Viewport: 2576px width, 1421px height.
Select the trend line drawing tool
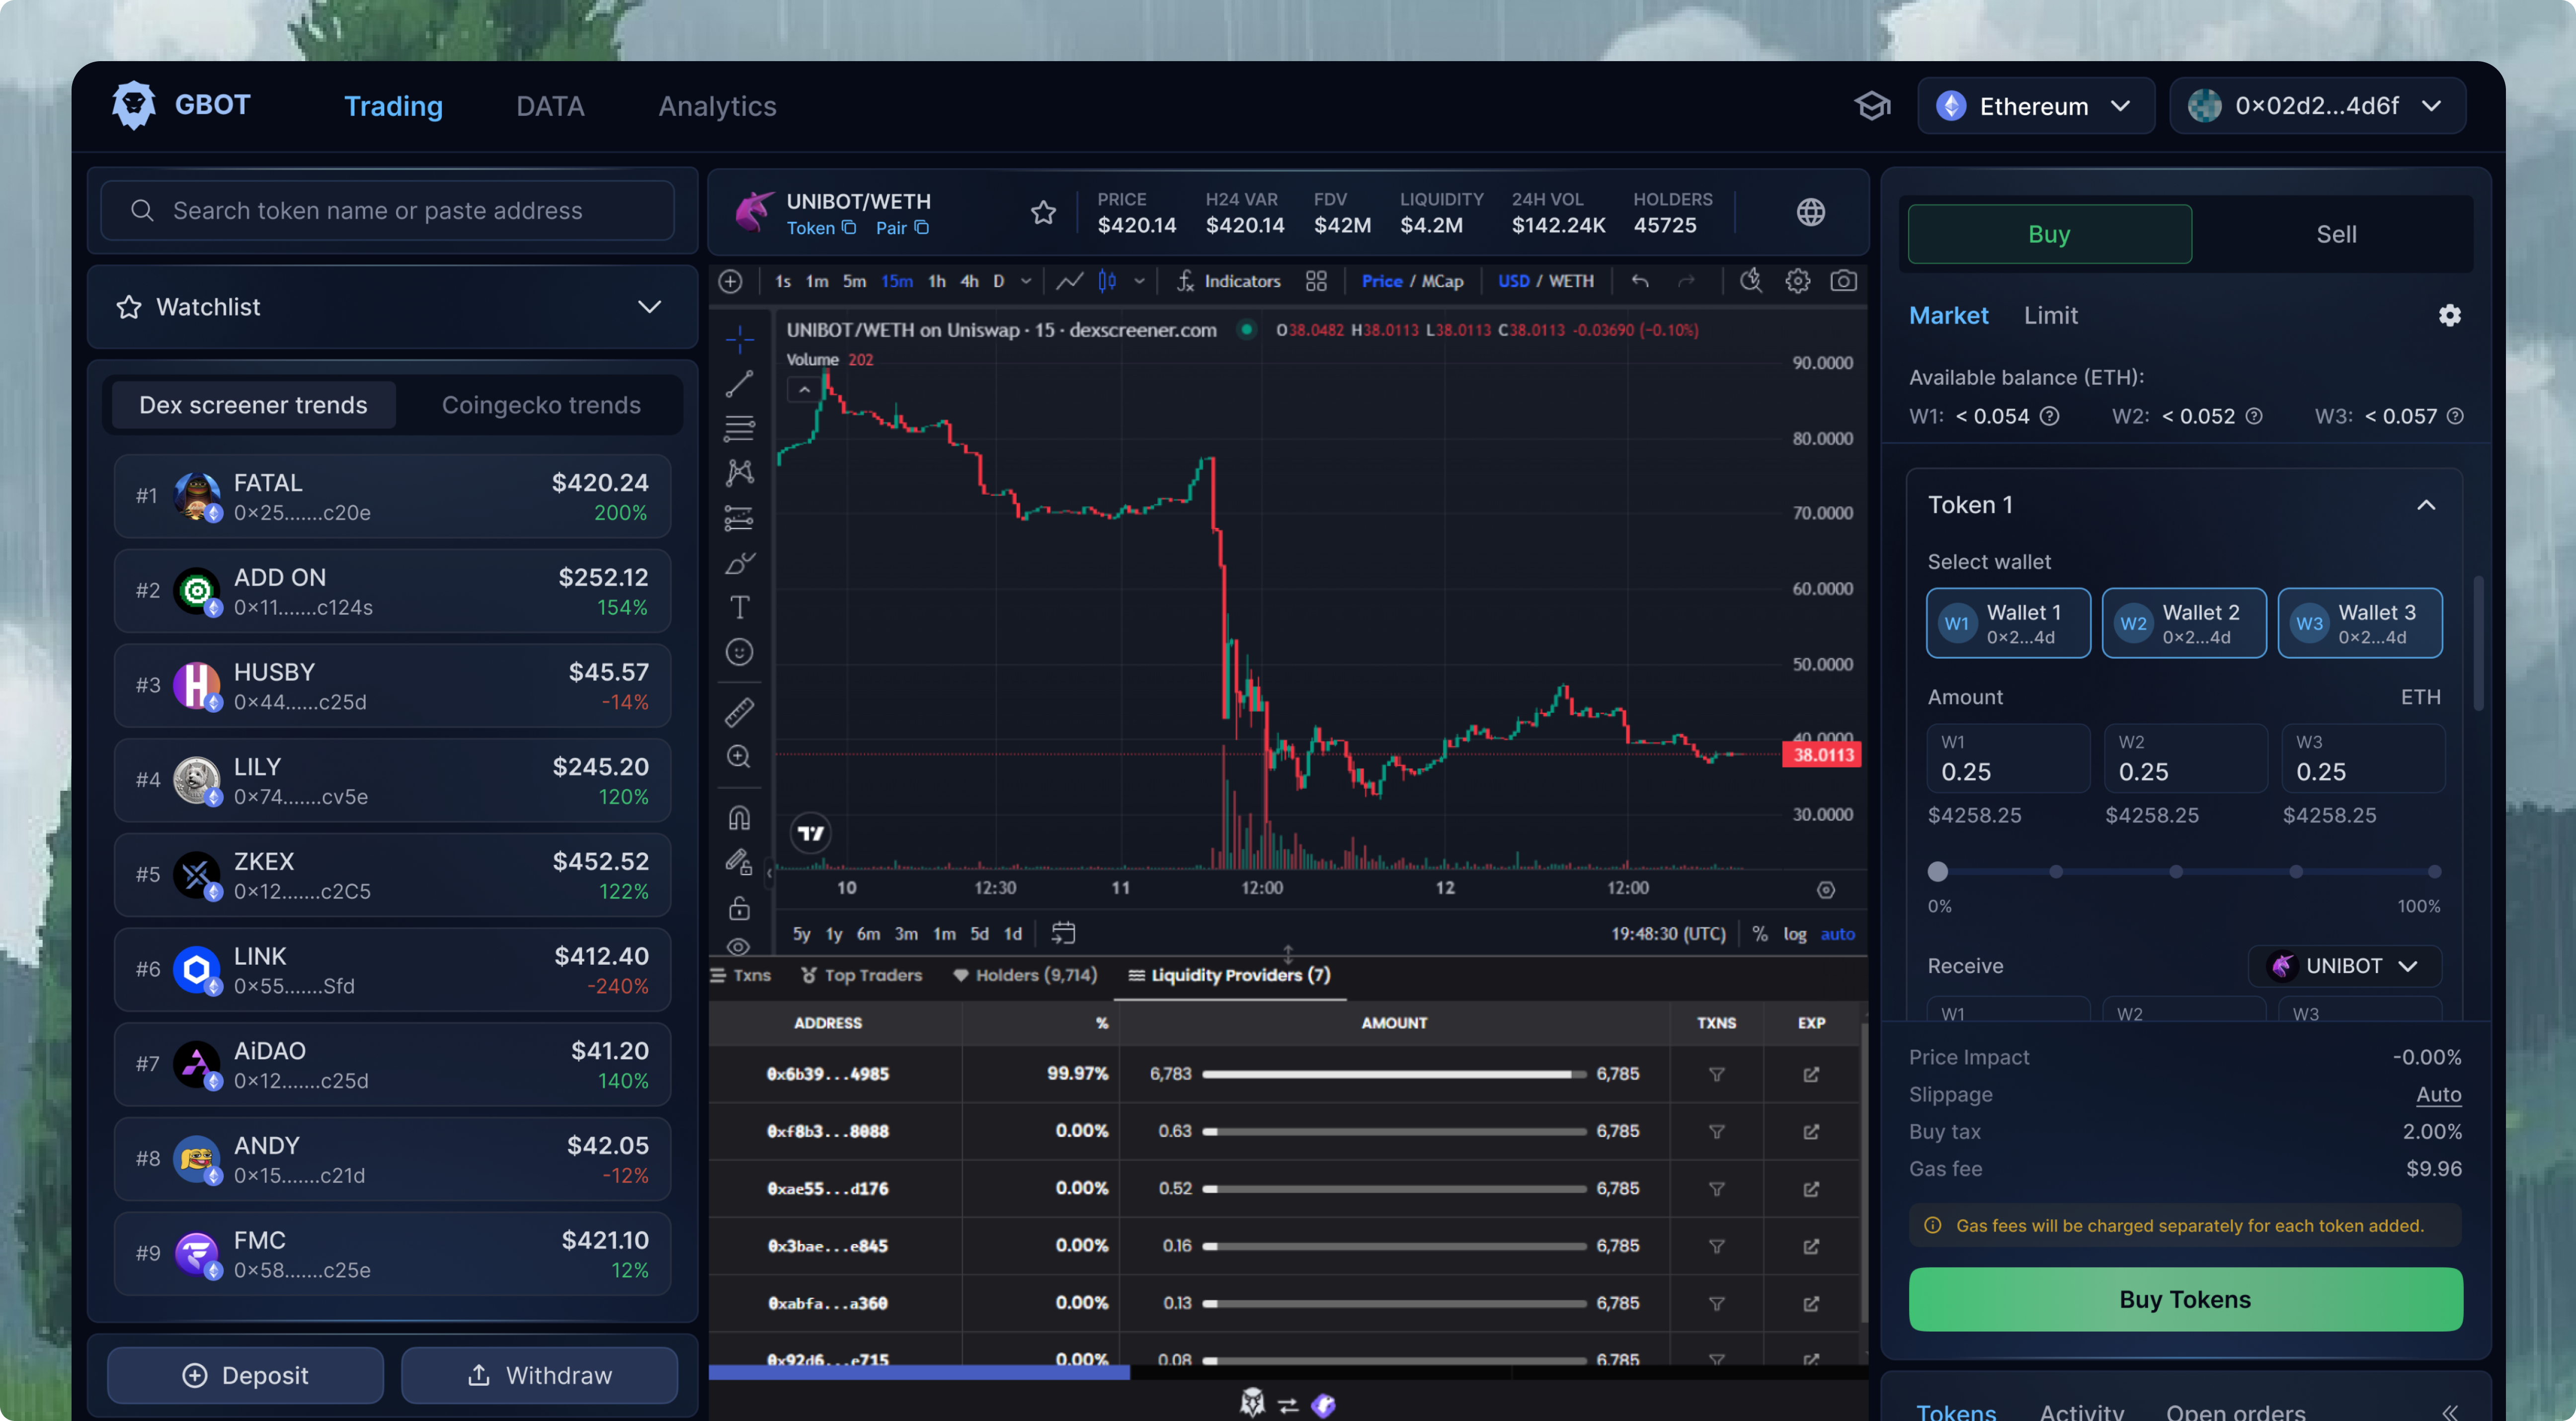739,384
